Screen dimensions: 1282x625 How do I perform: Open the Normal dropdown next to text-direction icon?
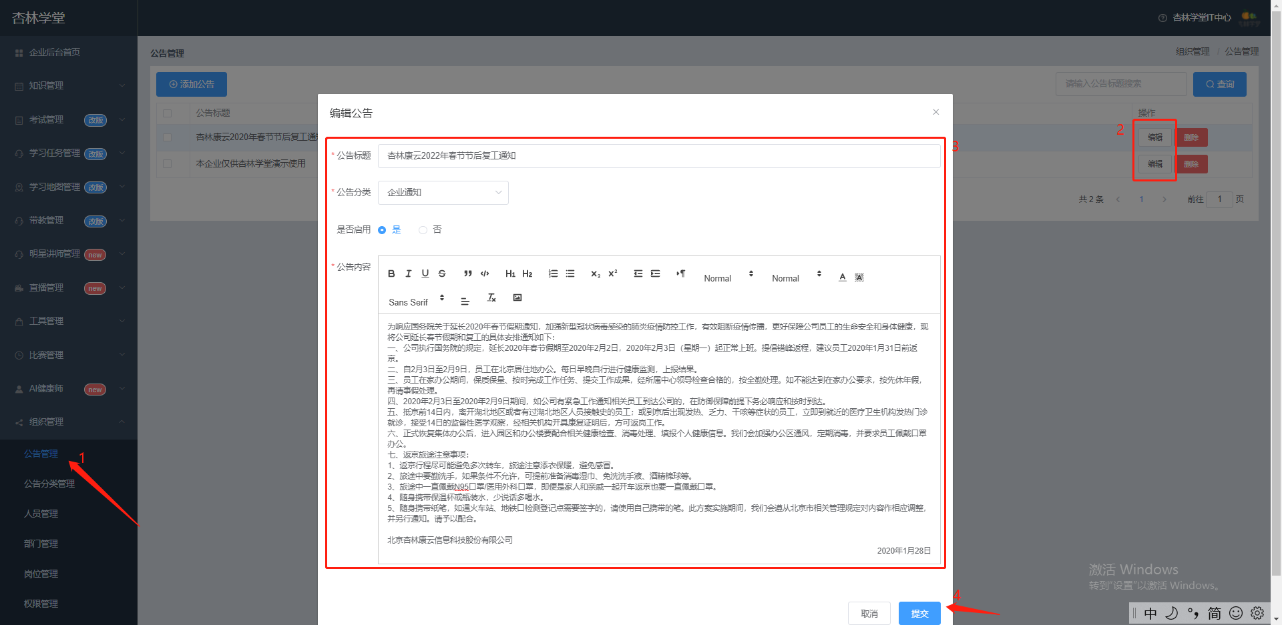(x=729, y=277)
